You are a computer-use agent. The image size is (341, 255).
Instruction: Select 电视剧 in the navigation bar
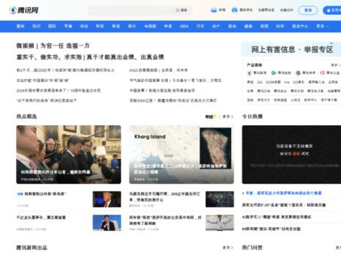pyautogui.click(x=150, y=26)
